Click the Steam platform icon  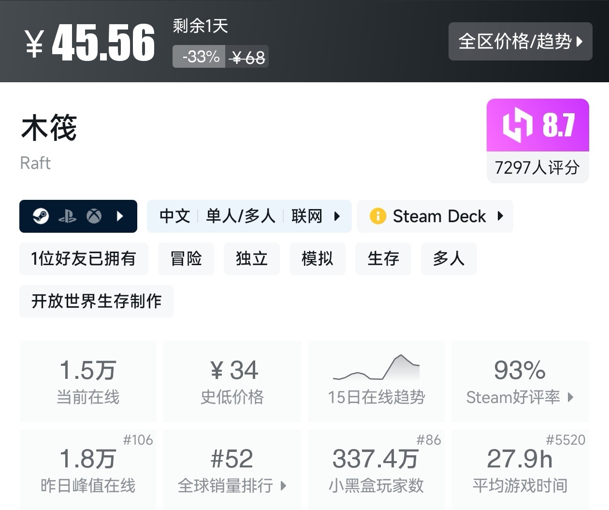pos(41,216)
